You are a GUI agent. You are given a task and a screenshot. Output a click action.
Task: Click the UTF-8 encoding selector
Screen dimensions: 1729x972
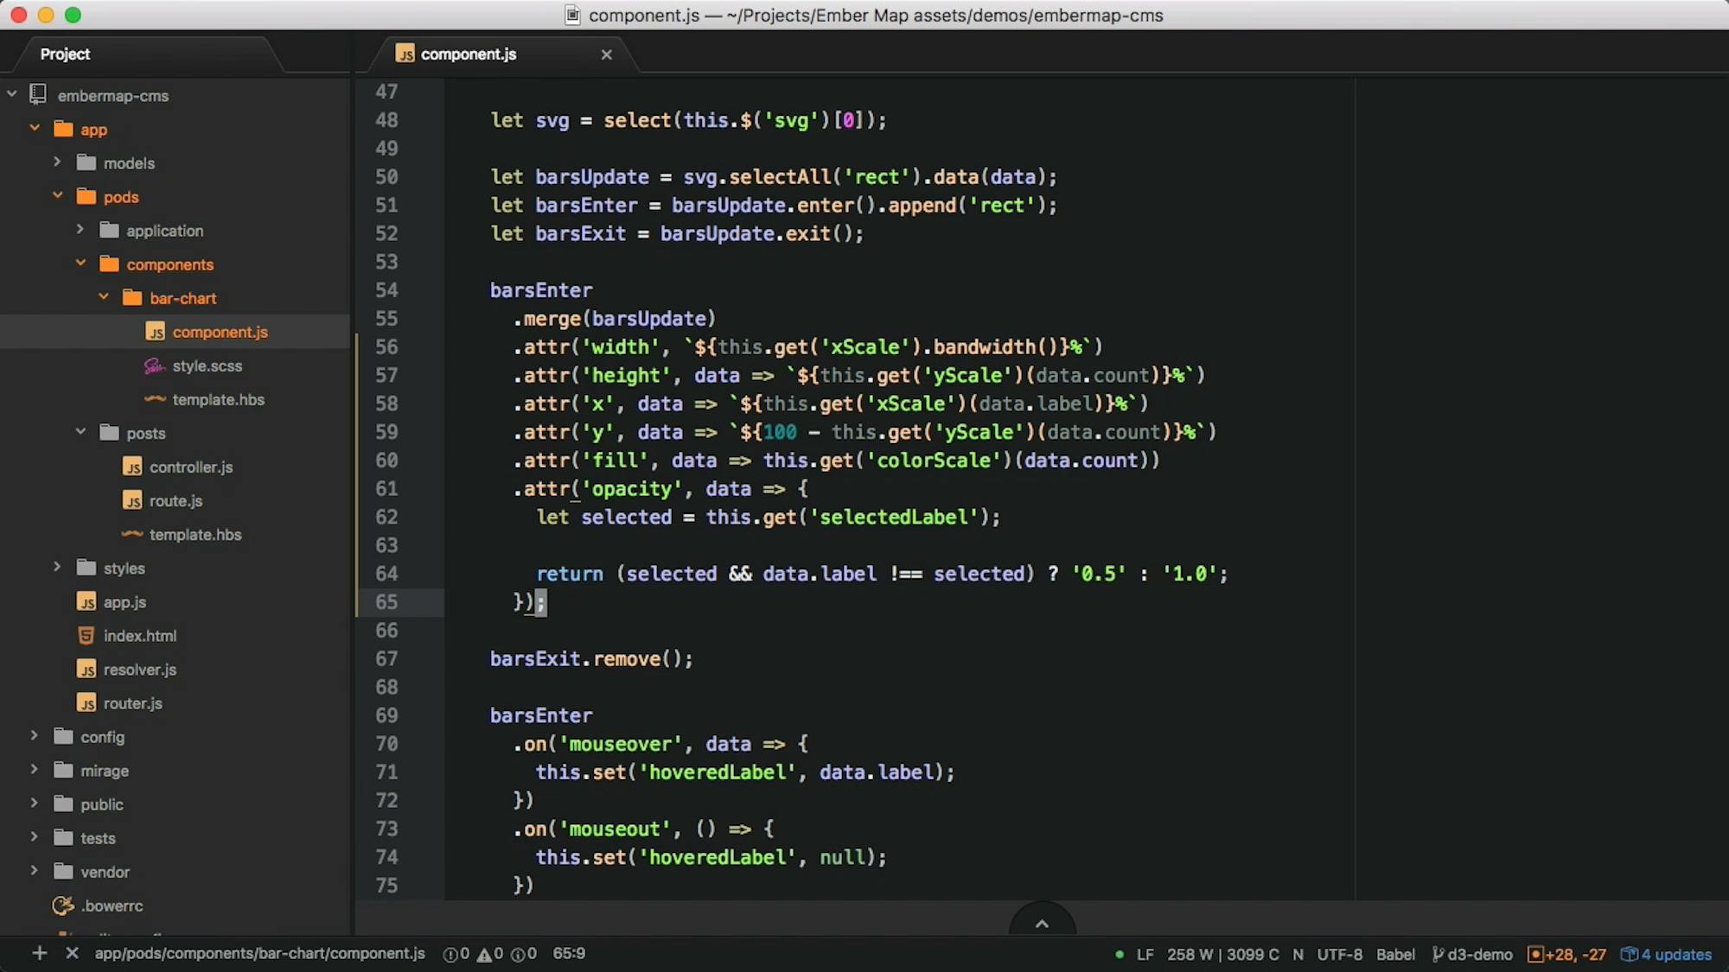coord(1340,955)
